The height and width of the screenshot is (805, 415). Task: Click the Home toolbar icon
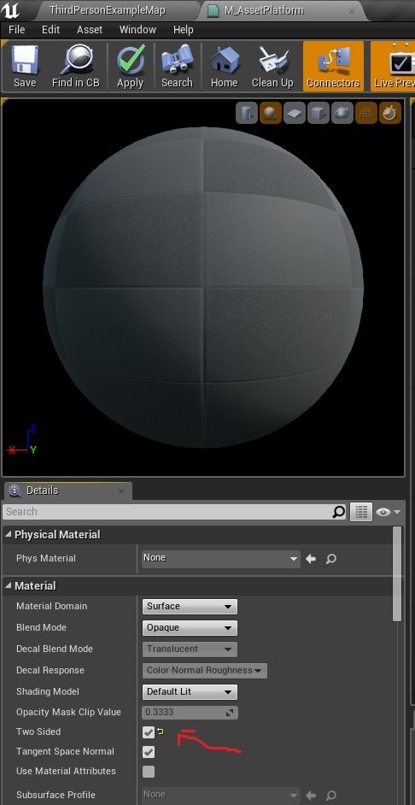point(225,67)
